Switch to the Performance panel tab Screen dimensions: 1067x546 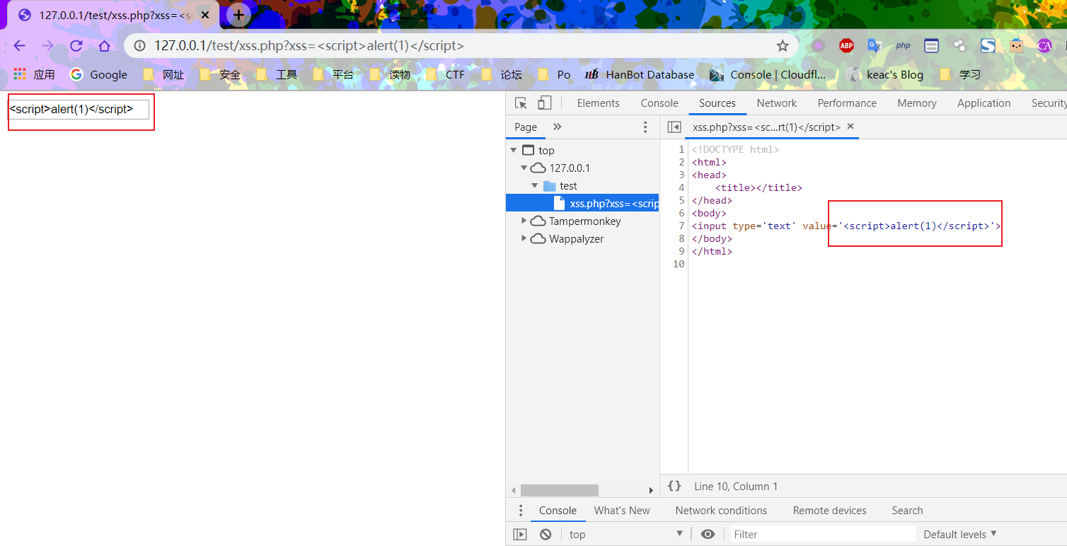[x=847, y=103]
